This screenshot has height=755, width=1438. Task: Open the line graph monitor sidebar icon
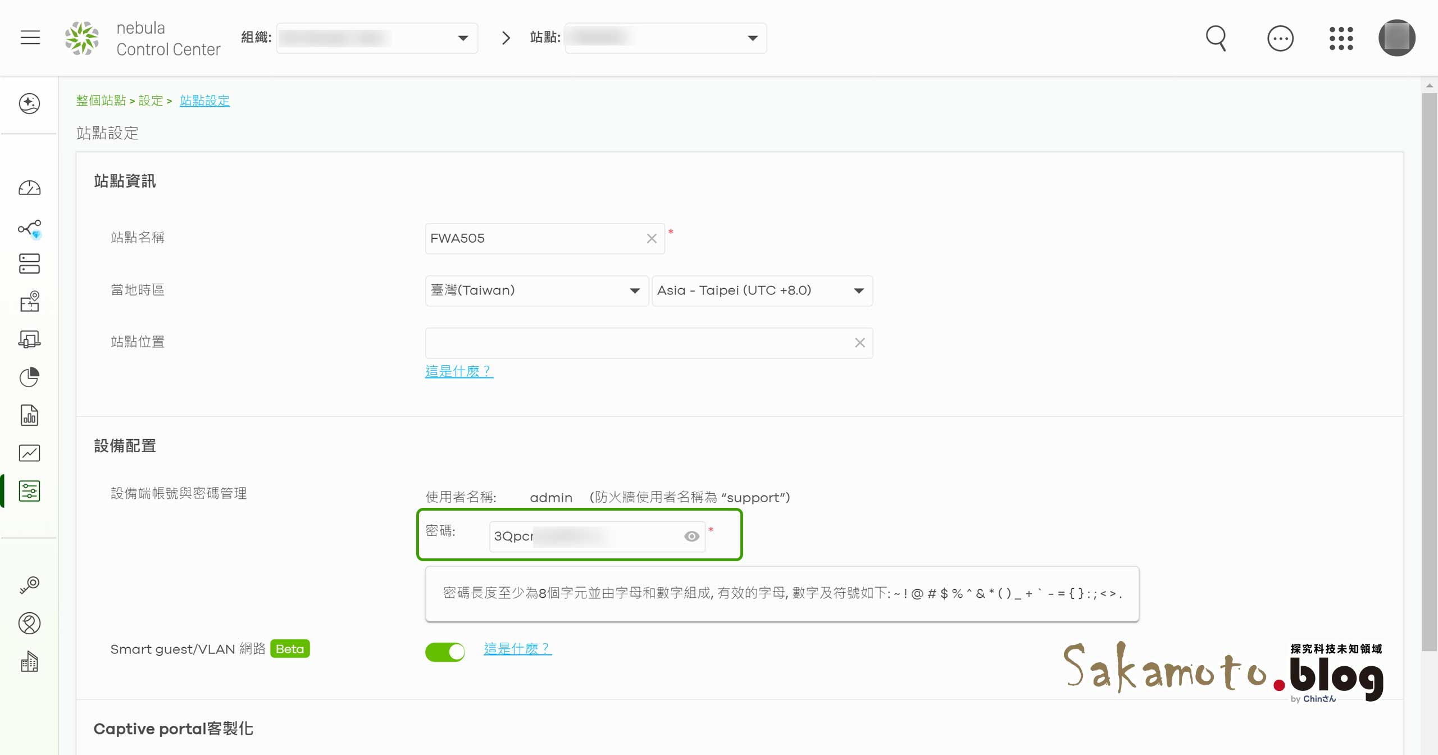point(29,453)
